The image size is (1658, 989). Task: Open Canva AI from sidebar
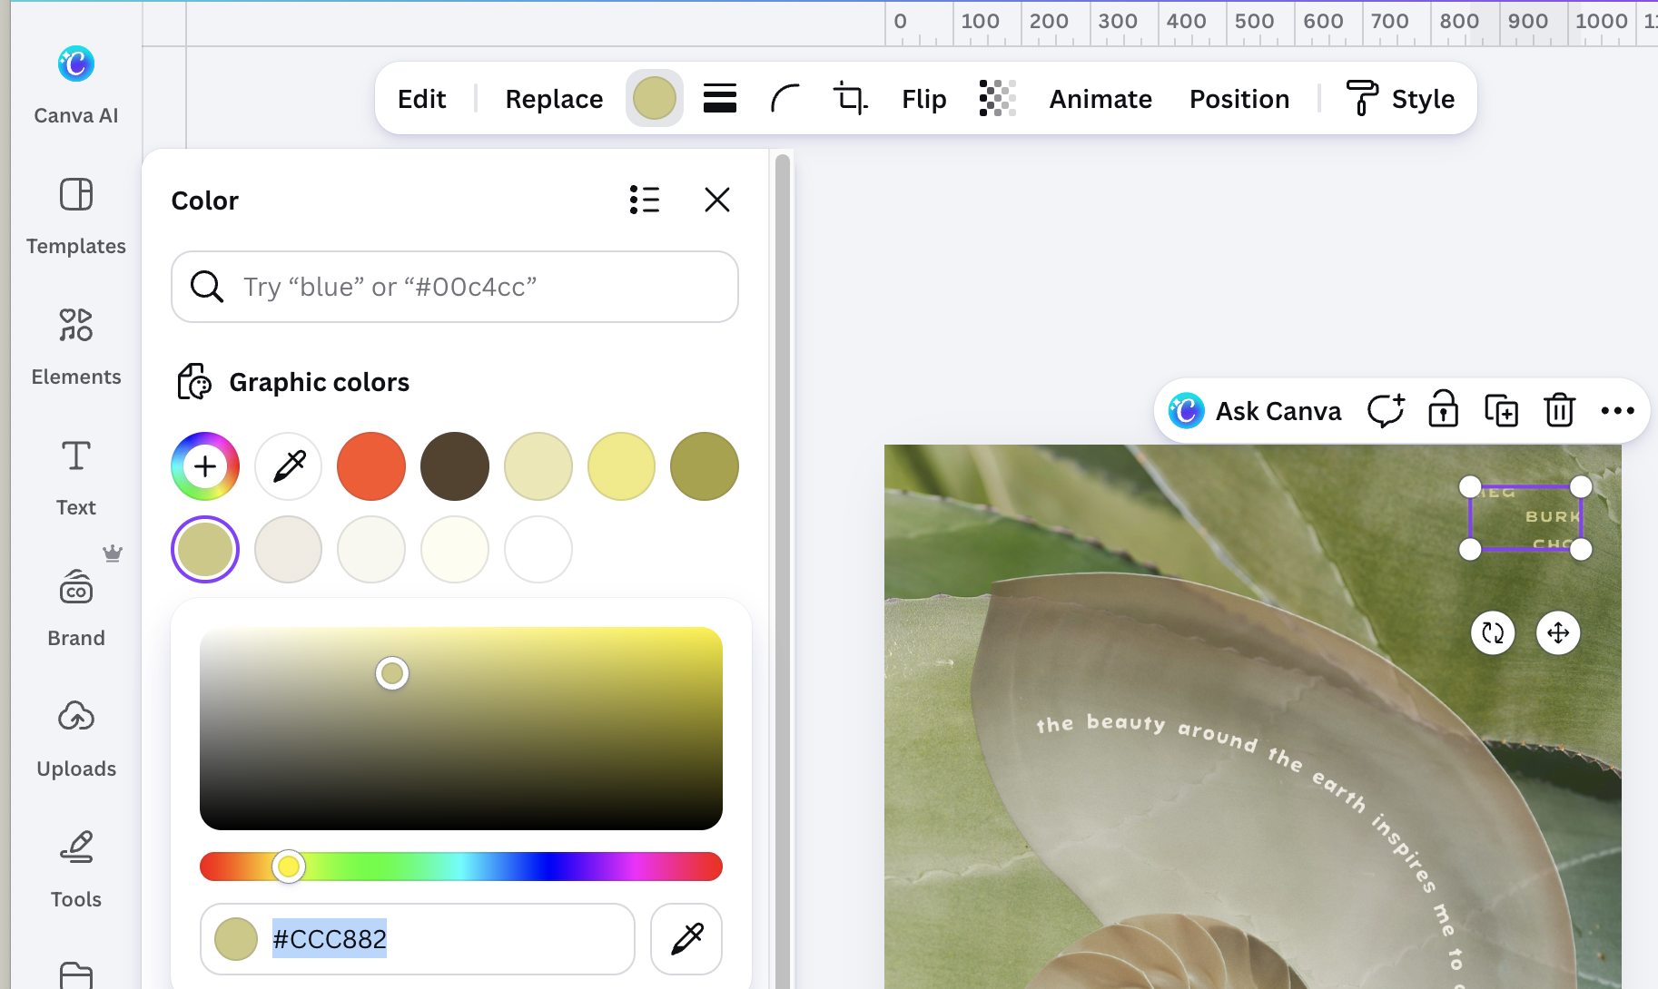76,85
